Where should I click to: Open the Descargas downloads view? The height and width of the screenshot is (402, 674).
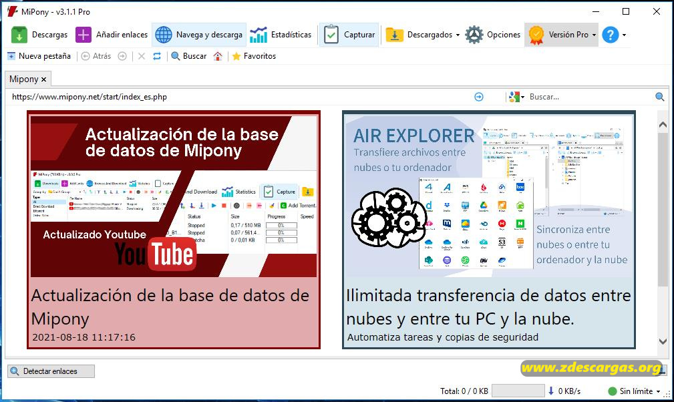click(39, 35)
